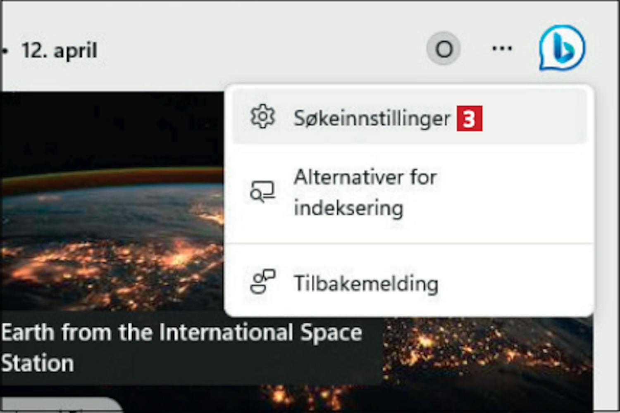
Task: Choose Tilbakemelding from the menu
Action: pos(366,284)
